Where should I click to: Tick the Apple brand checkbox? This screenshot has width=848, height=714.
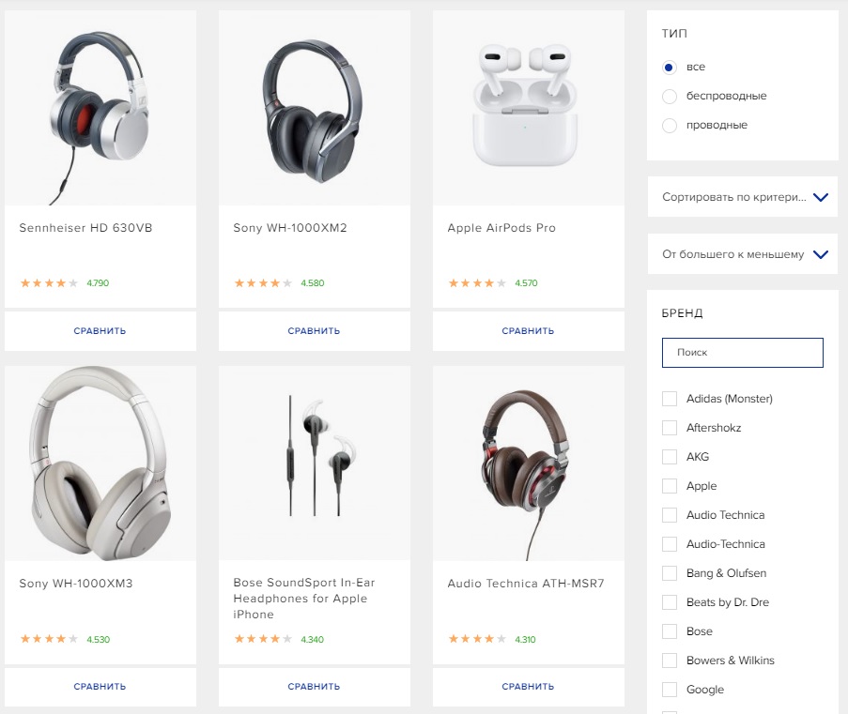(670, 486)
